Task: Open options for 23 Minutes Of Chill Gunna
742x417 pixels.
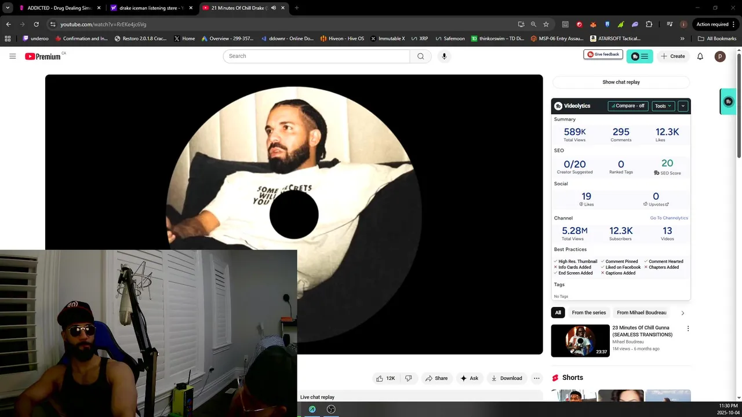Action: click(688, 328)
